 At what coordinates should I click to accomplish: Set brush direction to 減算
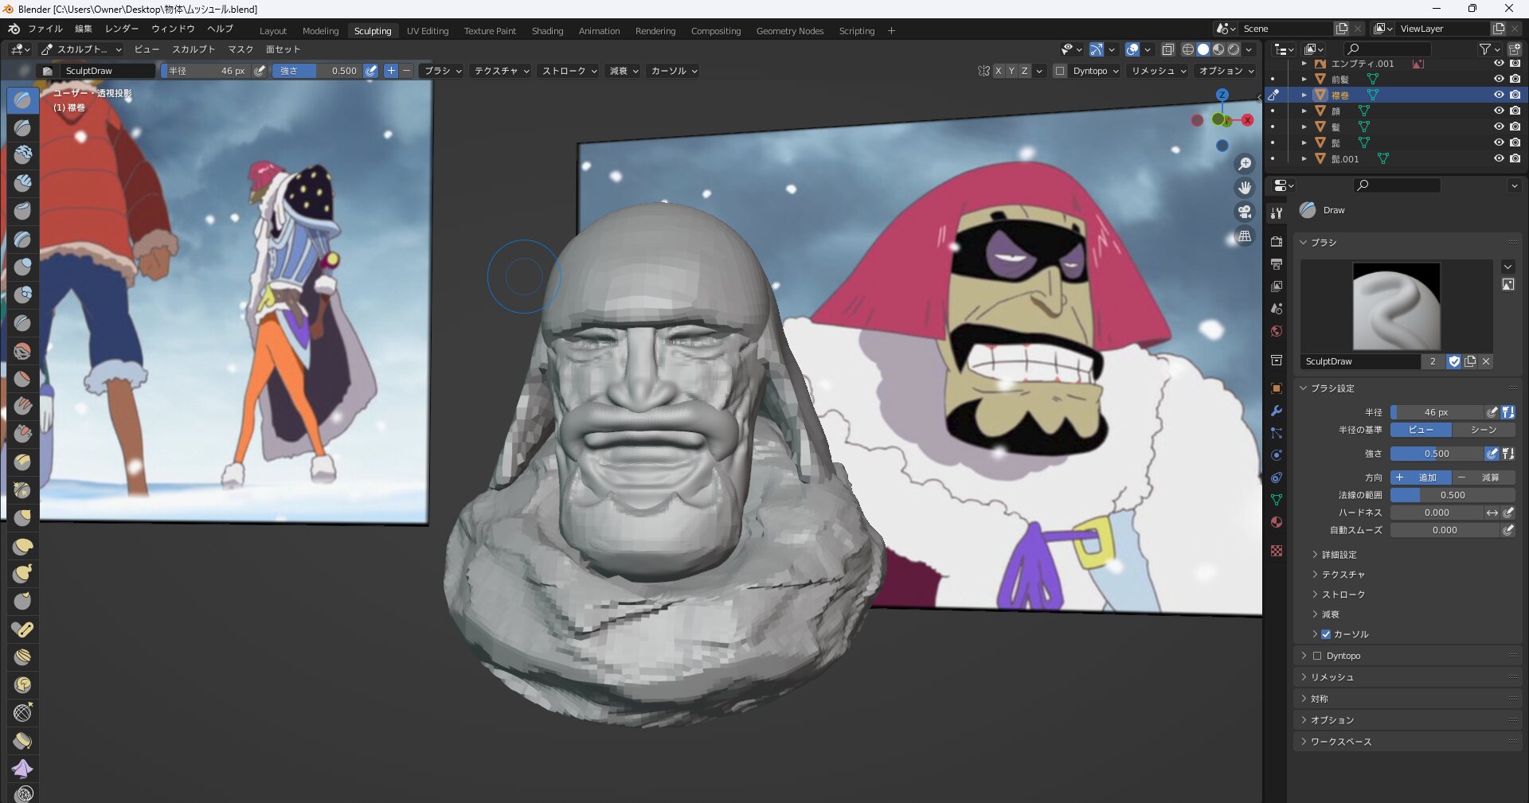(1483, 478)
